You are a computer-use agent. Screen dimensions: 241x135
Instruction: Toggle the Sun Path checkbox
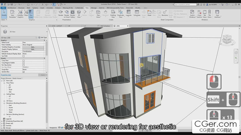pos(24,56)
